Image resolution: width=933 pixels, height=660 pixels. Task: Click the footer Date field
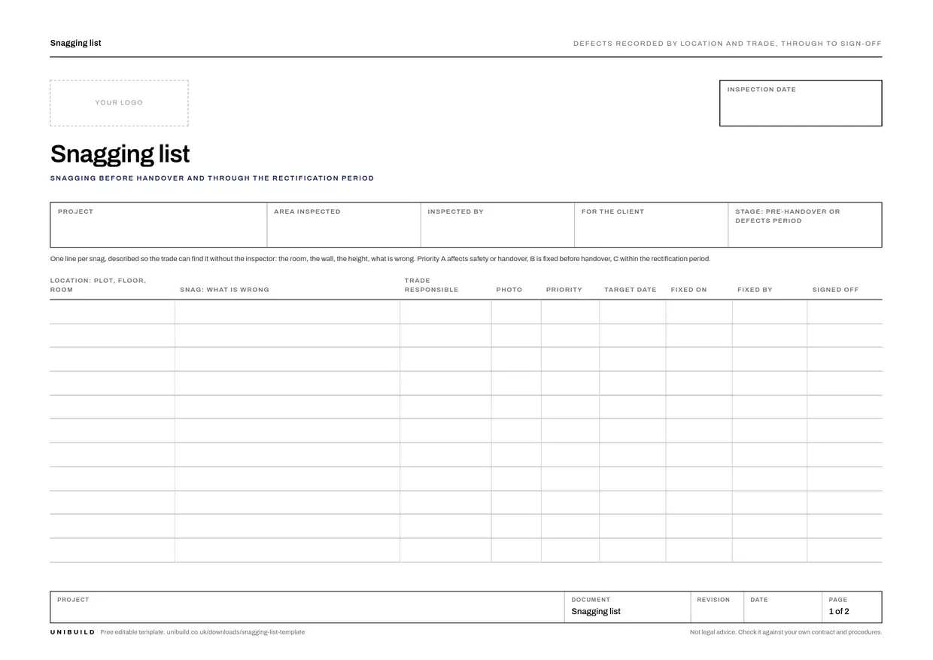pos(783,607)
